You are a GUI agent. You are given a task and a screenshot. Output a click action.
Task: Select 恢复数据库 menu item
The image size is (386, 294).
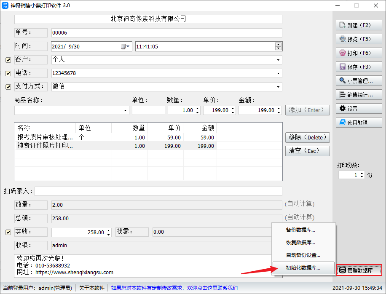(x=303, y=243)
